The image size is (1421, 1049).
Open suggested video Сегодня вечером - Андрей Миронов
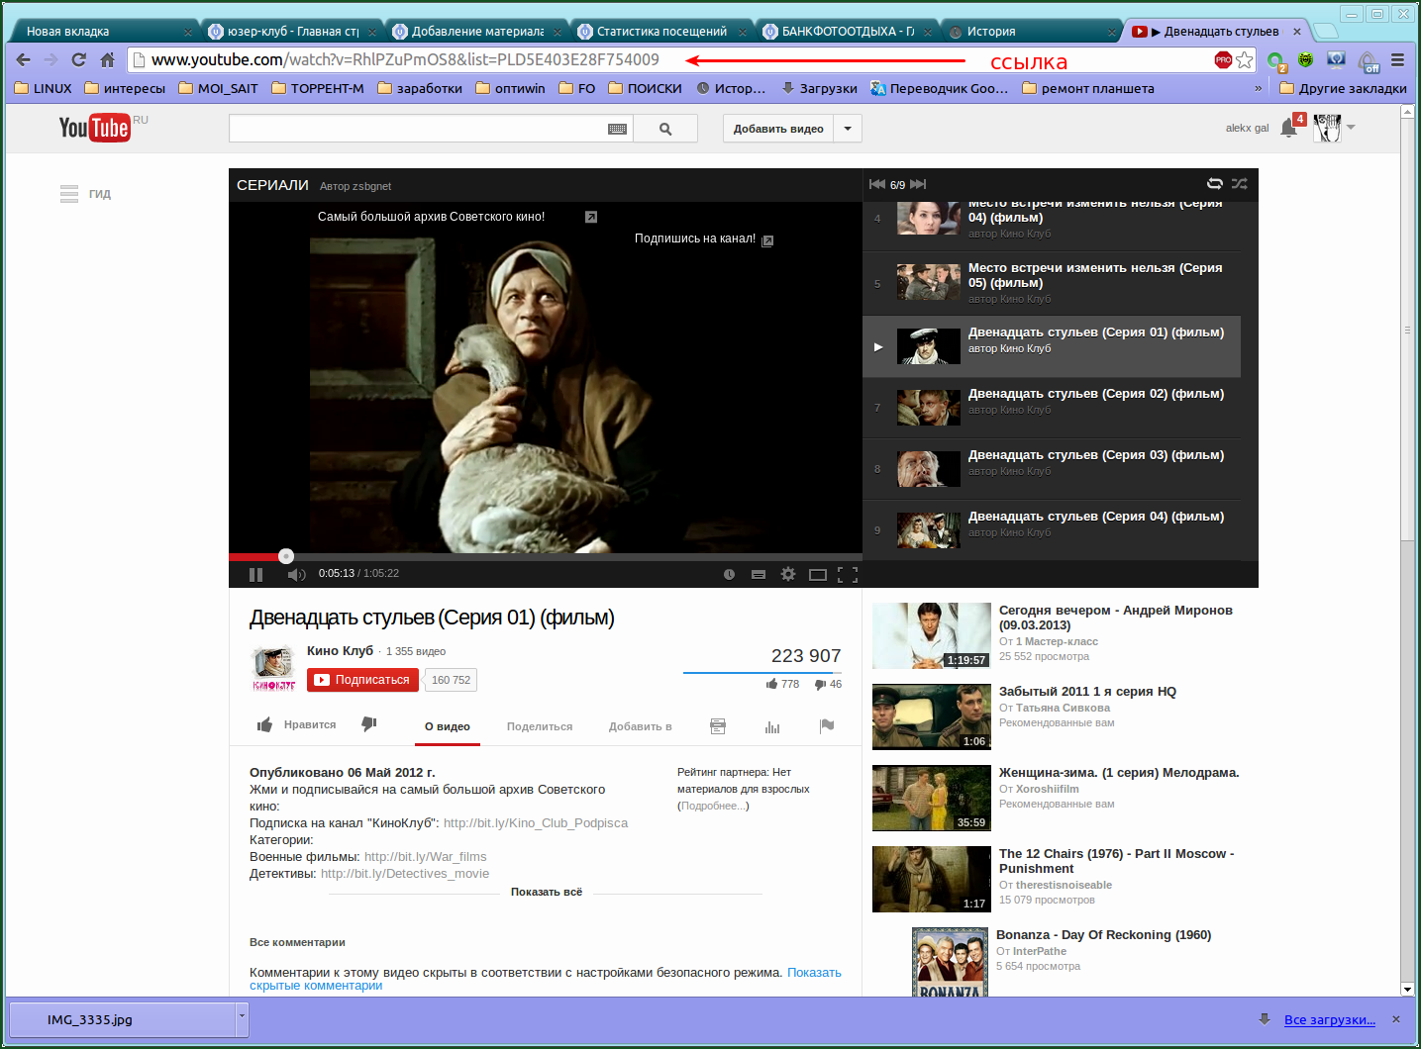[1116, 618]
